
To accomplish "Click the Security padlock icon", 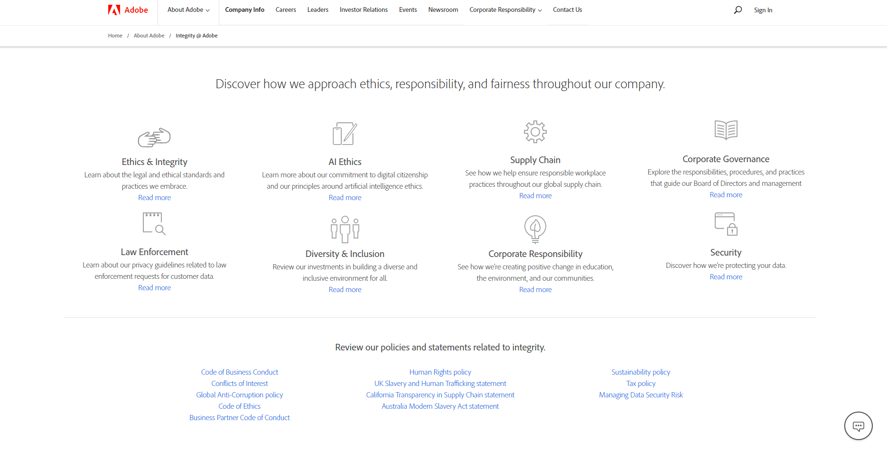I will tap(726, 224).
